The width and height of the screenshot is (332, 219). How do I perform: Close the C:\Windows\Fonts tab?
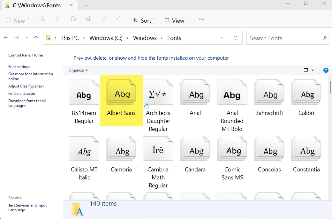click(72, 5)
